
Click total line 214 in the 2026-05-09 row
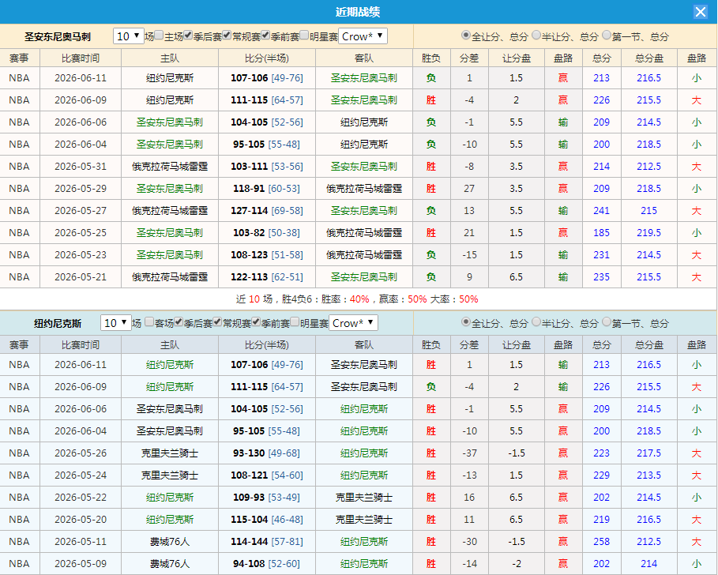(648, 564)
